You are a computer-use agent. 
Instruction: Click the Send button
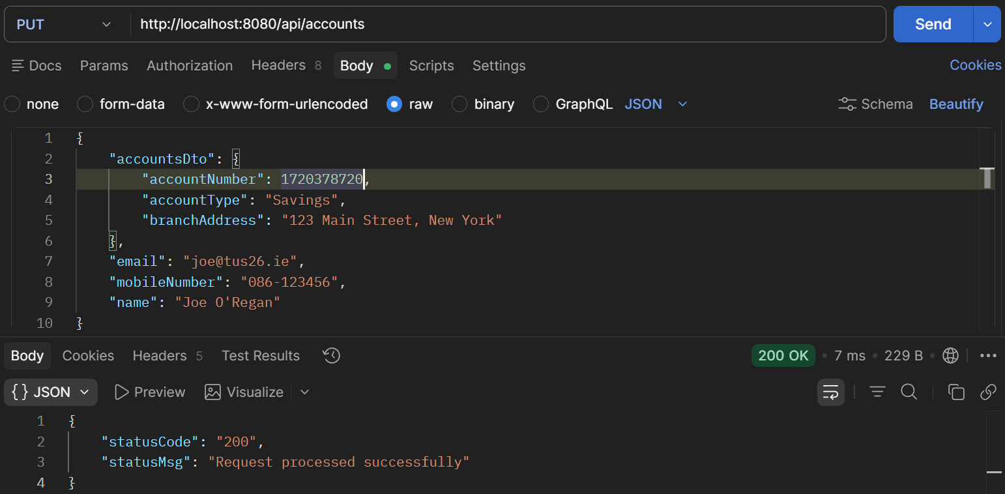click(933, 24)
